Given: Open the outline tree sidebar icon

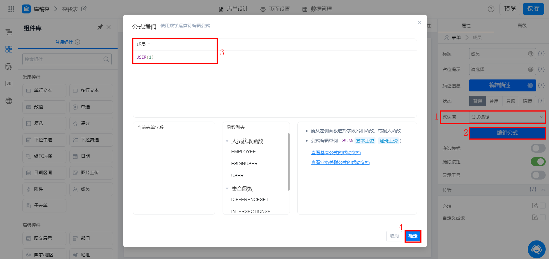Looking at the screenshot, I should (9, 32).
